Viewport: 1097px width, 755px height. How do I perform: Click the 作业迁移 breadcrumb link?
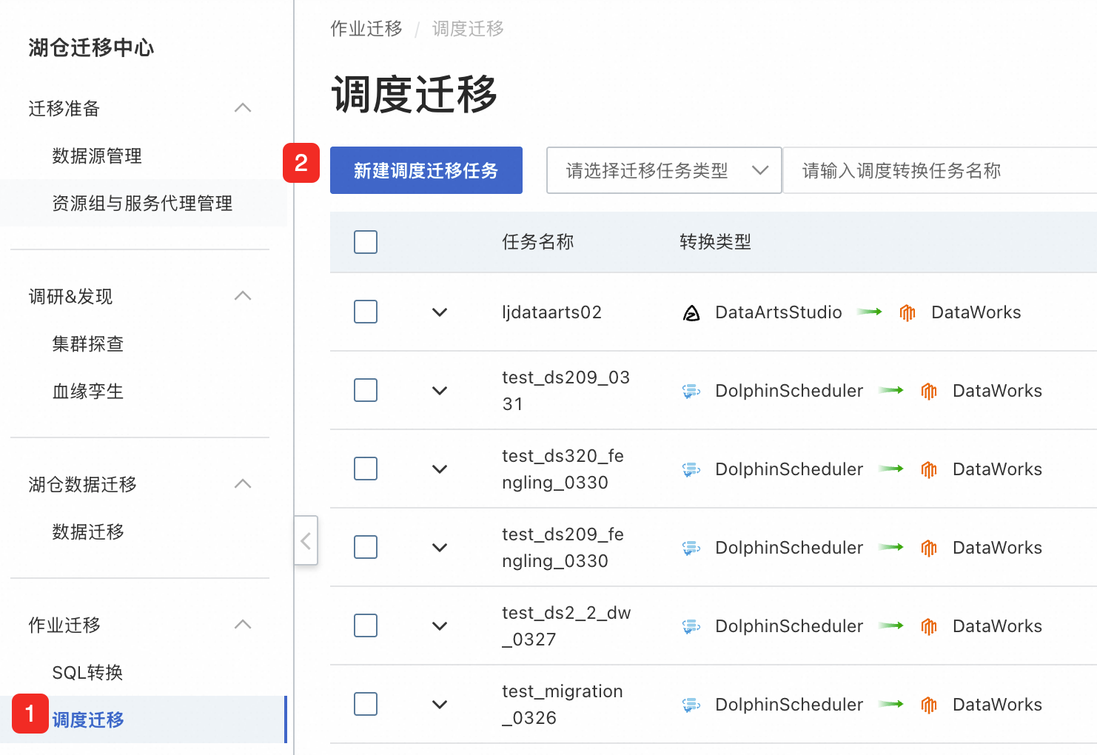pyautogui.click(x=366, y=29)
